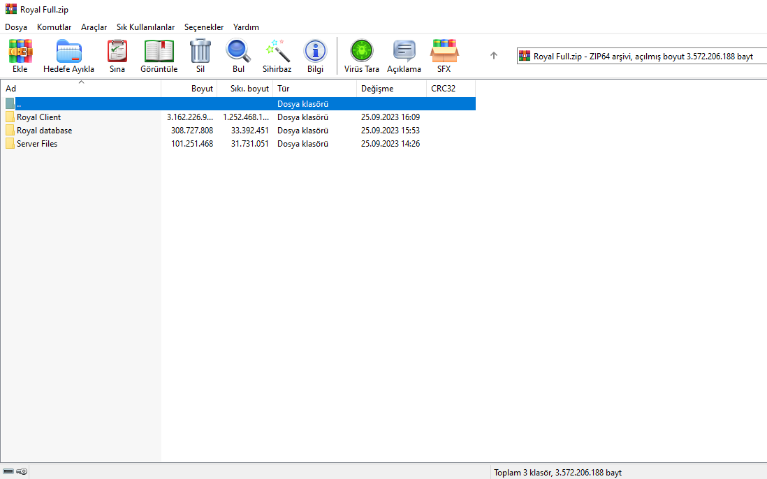The height and width of the screenshot is (479, 767).
Task: Click the Royal database folder icon
Action: (x=10, y=130)
